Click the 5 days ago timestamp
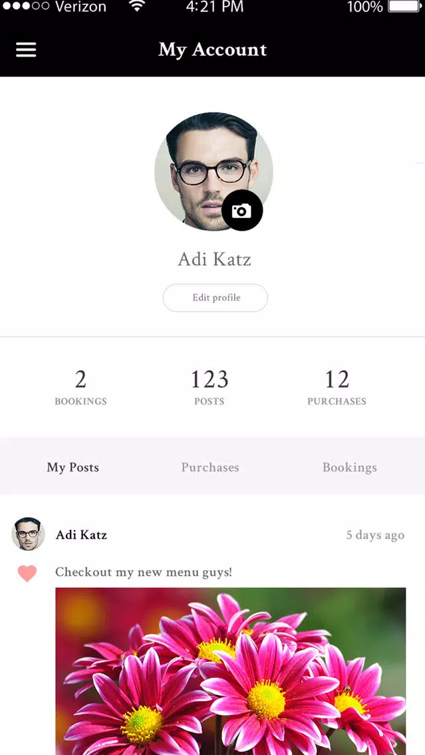425x755 pixels. pos(375,536)
